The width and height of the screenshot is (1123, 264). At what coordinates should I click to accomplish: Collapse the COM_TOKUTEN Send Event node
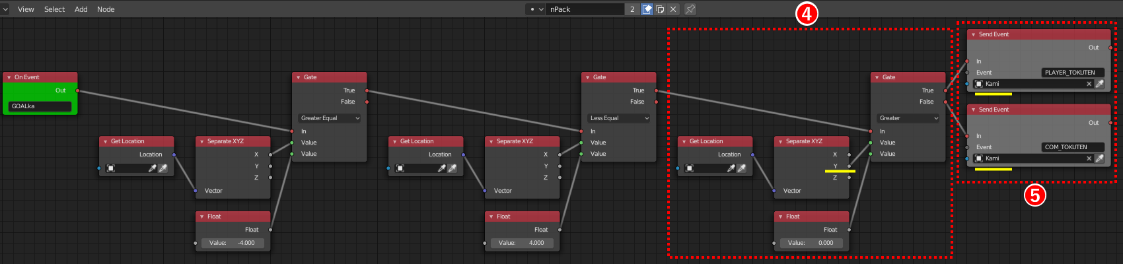(x=973, y=110)
